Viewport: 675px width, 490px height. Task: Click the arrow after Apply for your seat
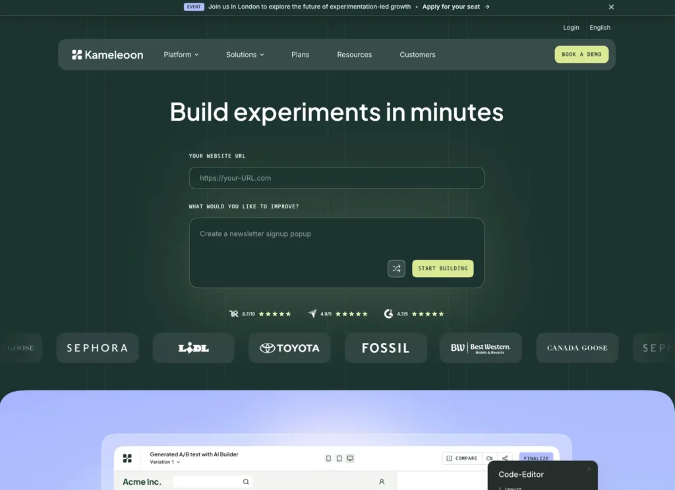487,7
